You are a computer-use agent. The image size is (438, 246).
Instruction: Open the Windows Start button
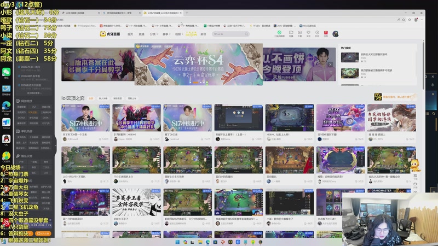click(177, 242)
